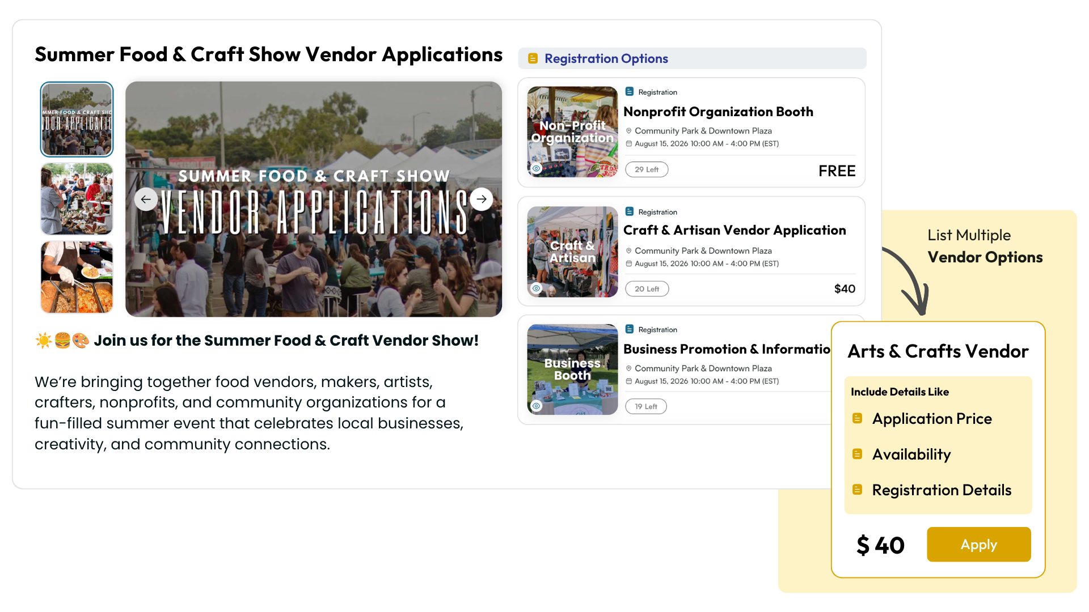Click calendar icon on Craft & Artisan card
The height and width of the screenshot is (612, 1089).
[x=628, y=263]
